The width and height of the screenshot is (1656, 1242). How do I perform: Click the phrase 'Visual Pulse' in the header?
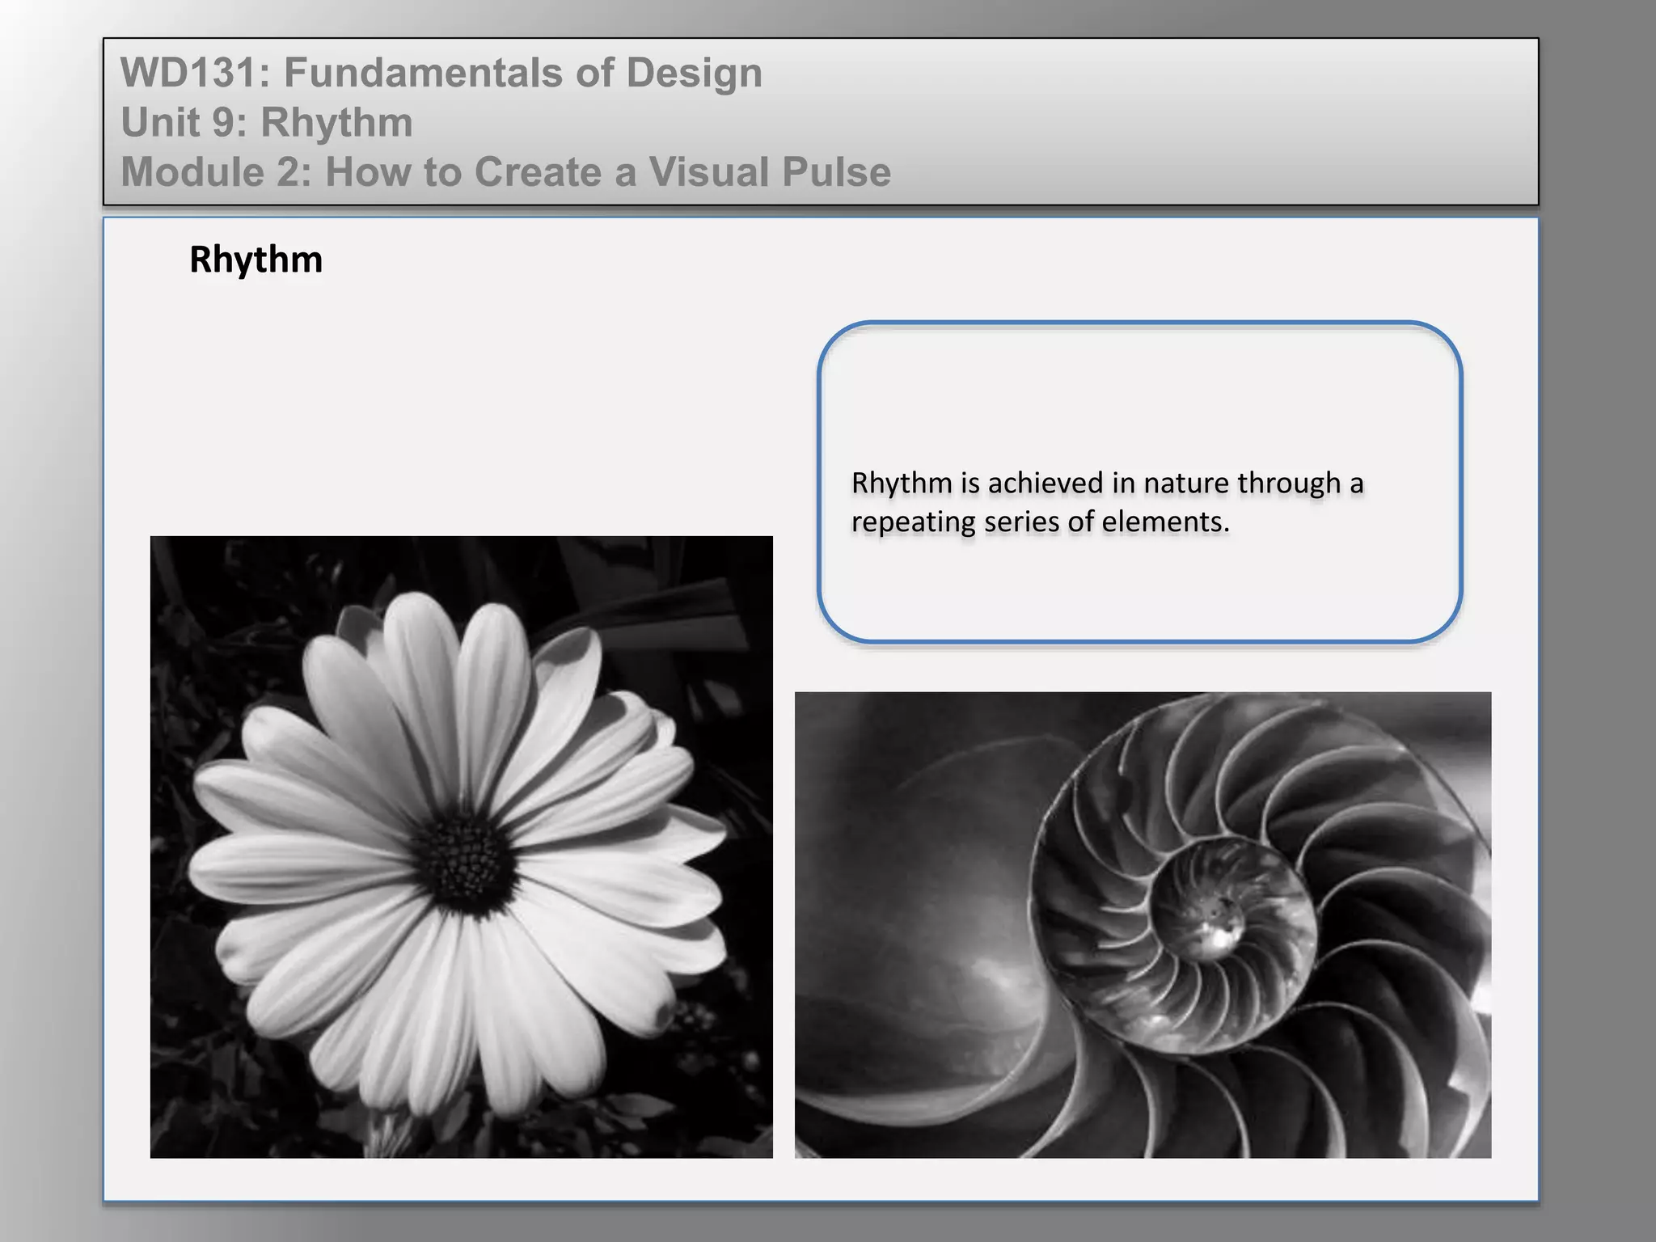(x=770, y=172)
